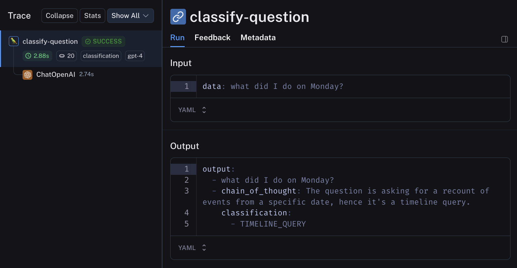The height and width of the screenshot is (268, 517).
Task: Open the Metadata tab
Action: tap(258, 38)
